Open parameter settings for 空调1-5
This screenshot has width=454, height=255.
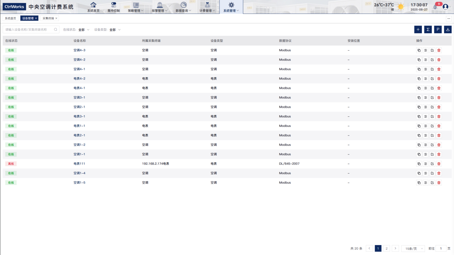pyautogui.click(x=426, y=183)
